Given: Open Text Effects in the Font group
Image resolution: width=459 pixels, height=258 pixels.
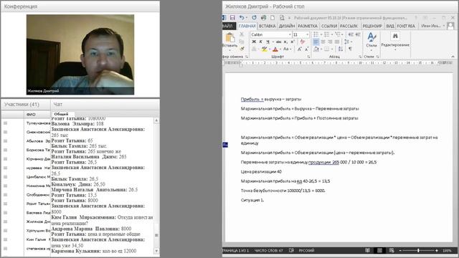Looking at the screenshot, I should pos(255,49).
